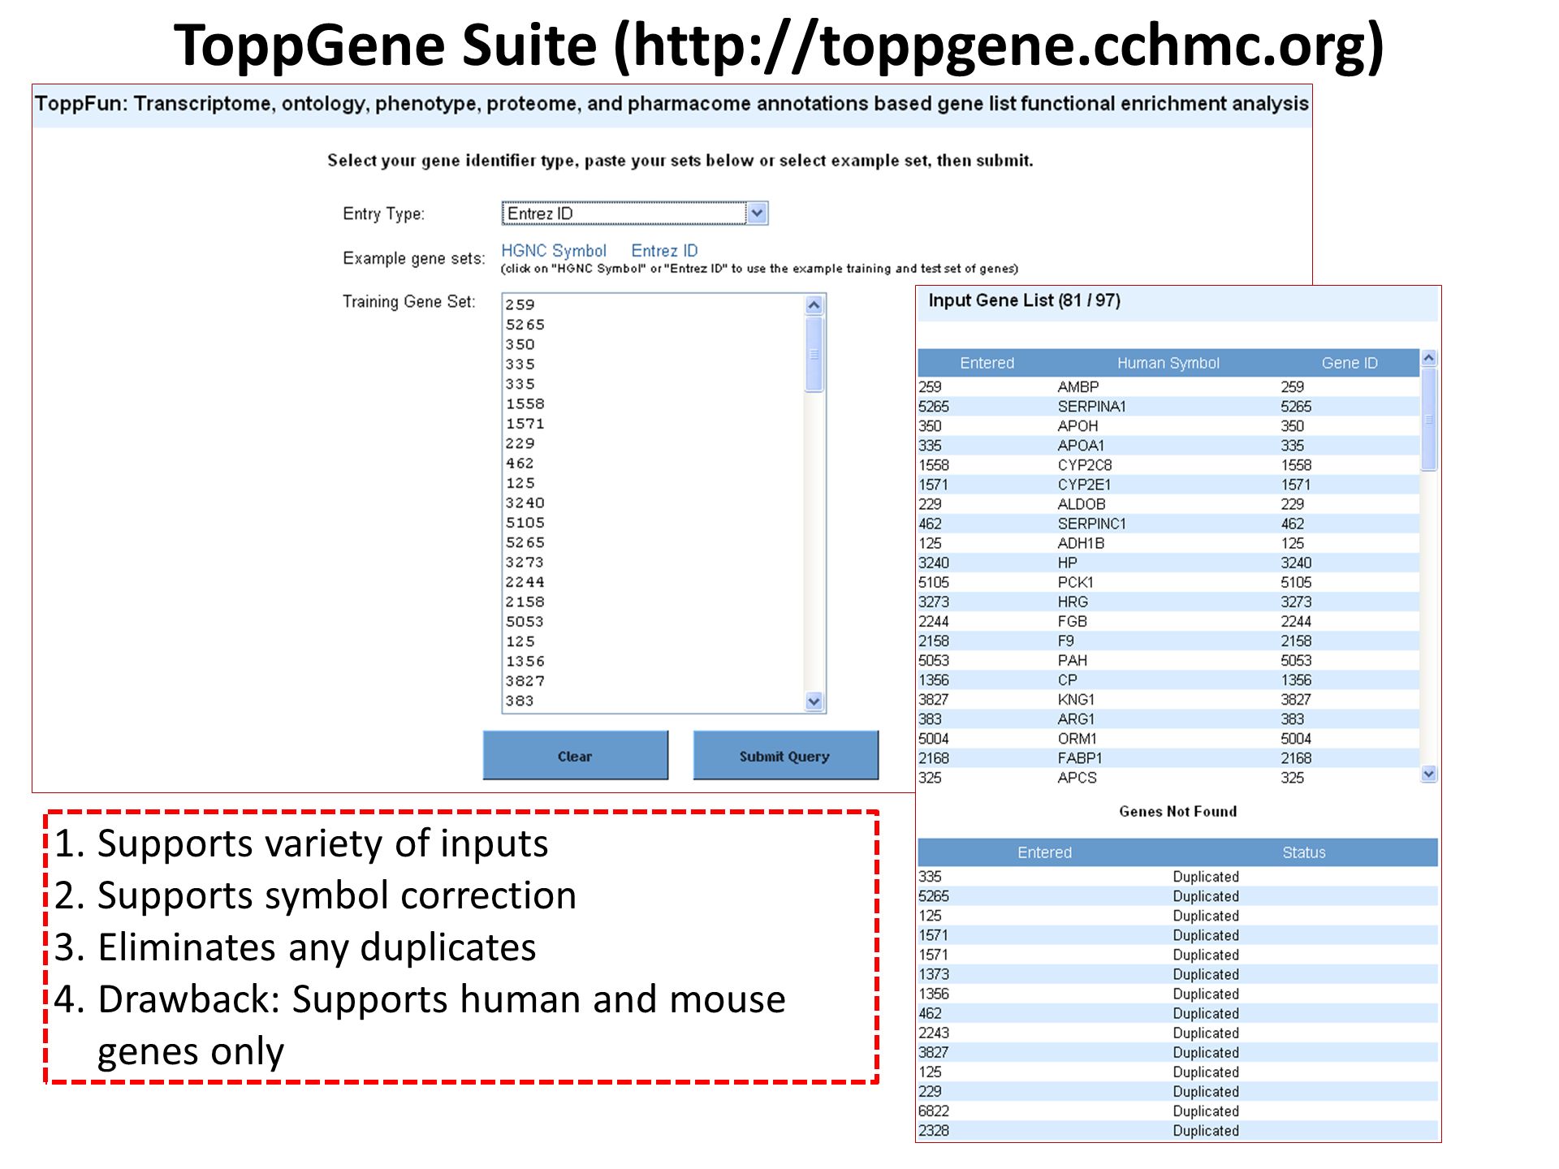Click the Input Gene List (81 / 97) heading
Image resolution: width=1559 pixels, height=1169 pixels.
pyautogui.click(x=1024, y=300)
